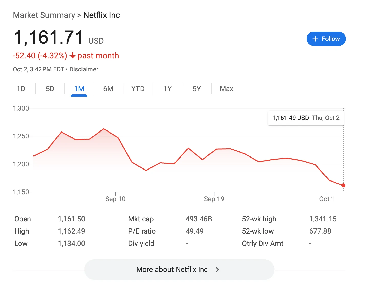Show the YTD price chart
The width and height of the screenshot is (373, 289).
[138, 89]
